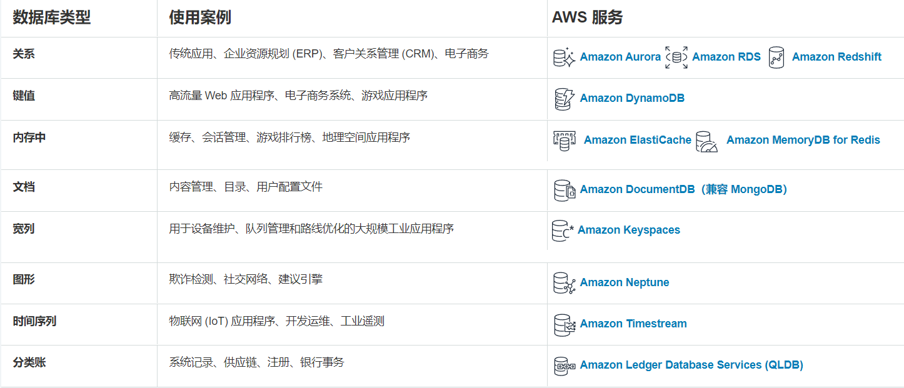Open Amazon DocumentDB (兼容 MongoDB) link
The height and width of the screenshot is (388, 904).
[683, 189]
